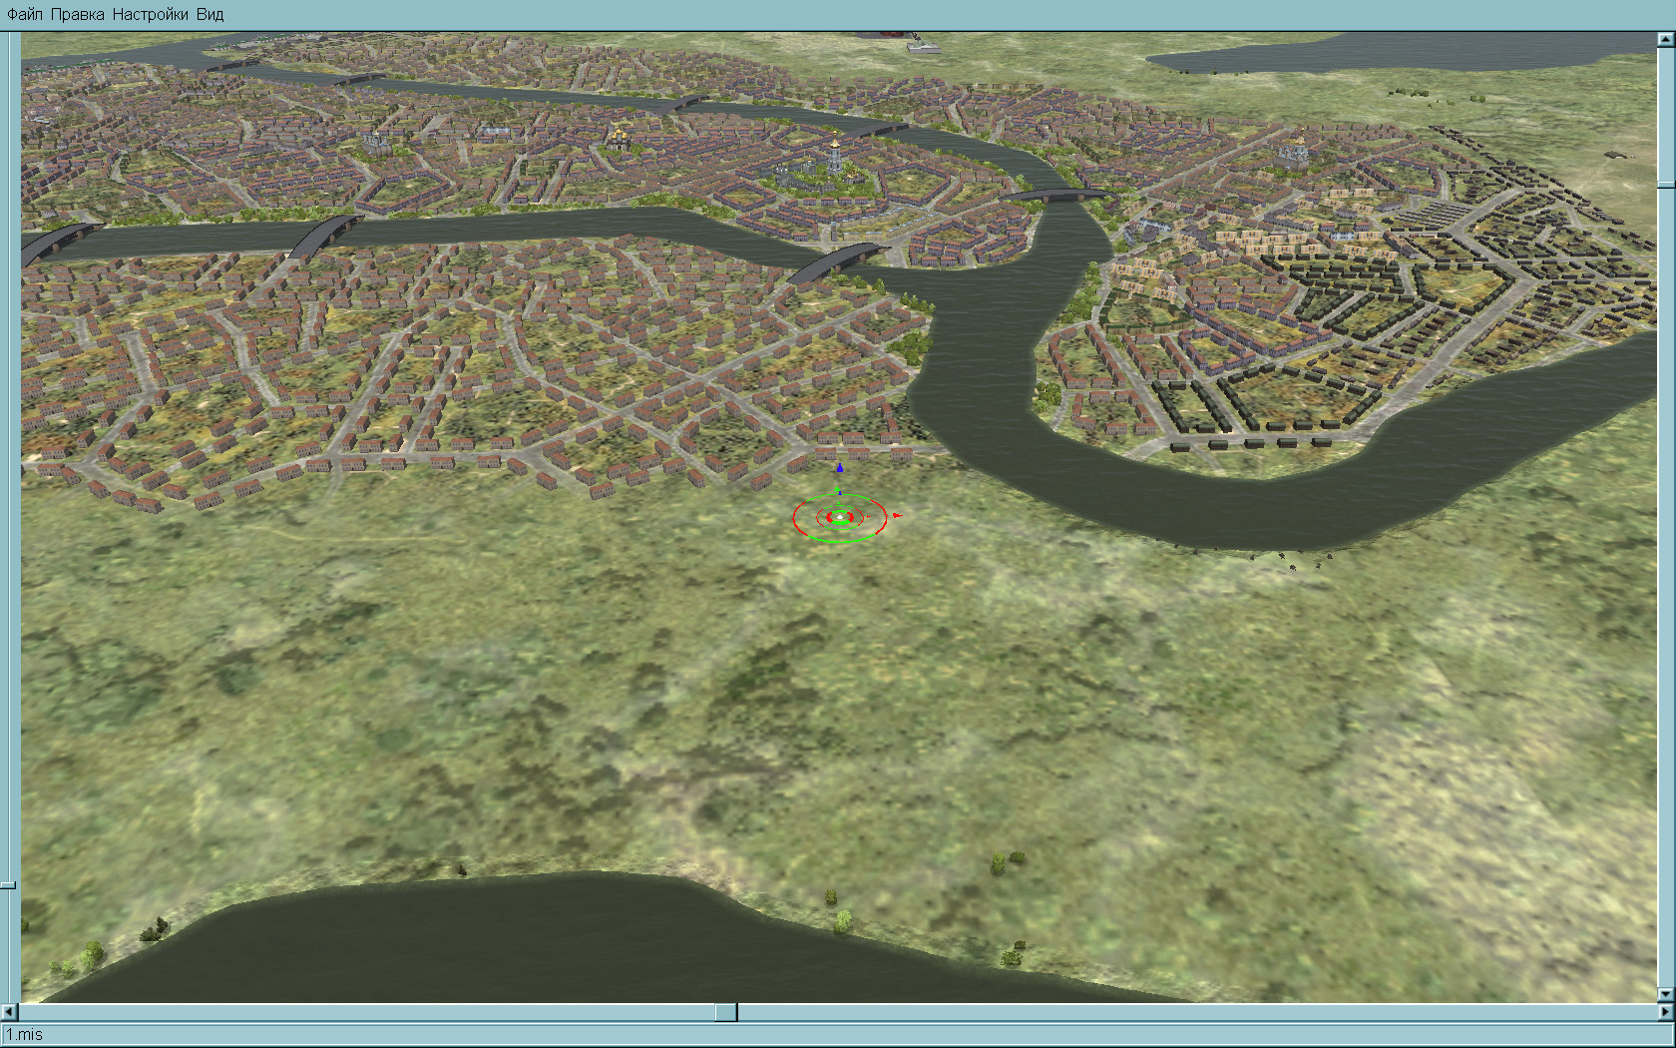Click the horizontal scrollbar right arrow
Viewport: 1676px width, 1048px height.
coord(1666,1012)
